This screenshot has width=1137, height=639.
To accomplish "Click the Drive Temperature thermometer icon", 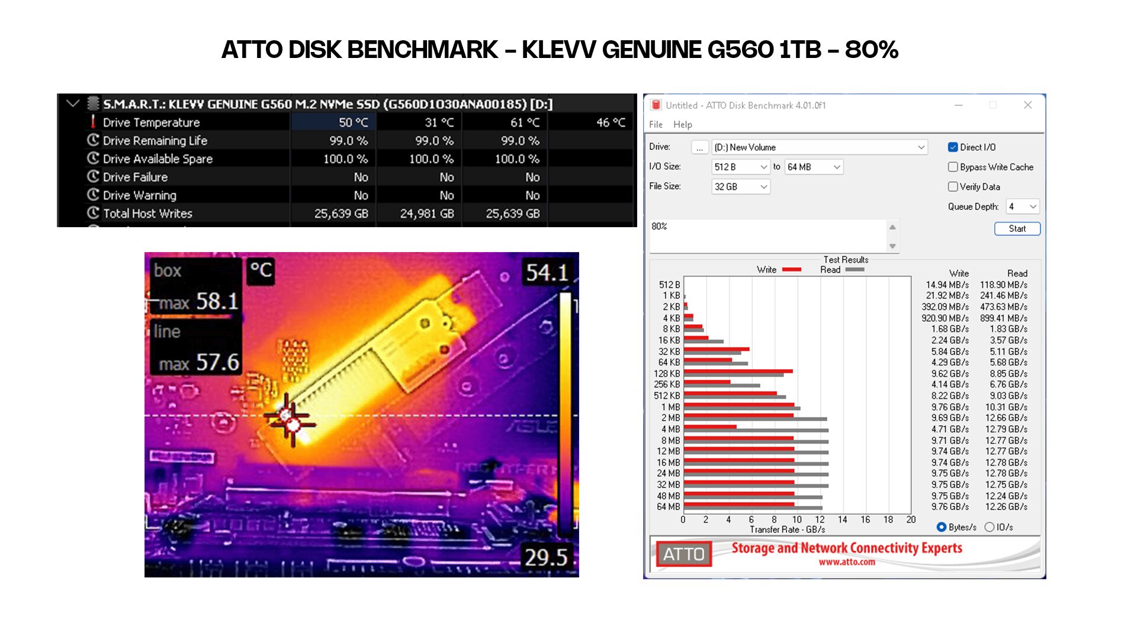I will click(93, 122).
